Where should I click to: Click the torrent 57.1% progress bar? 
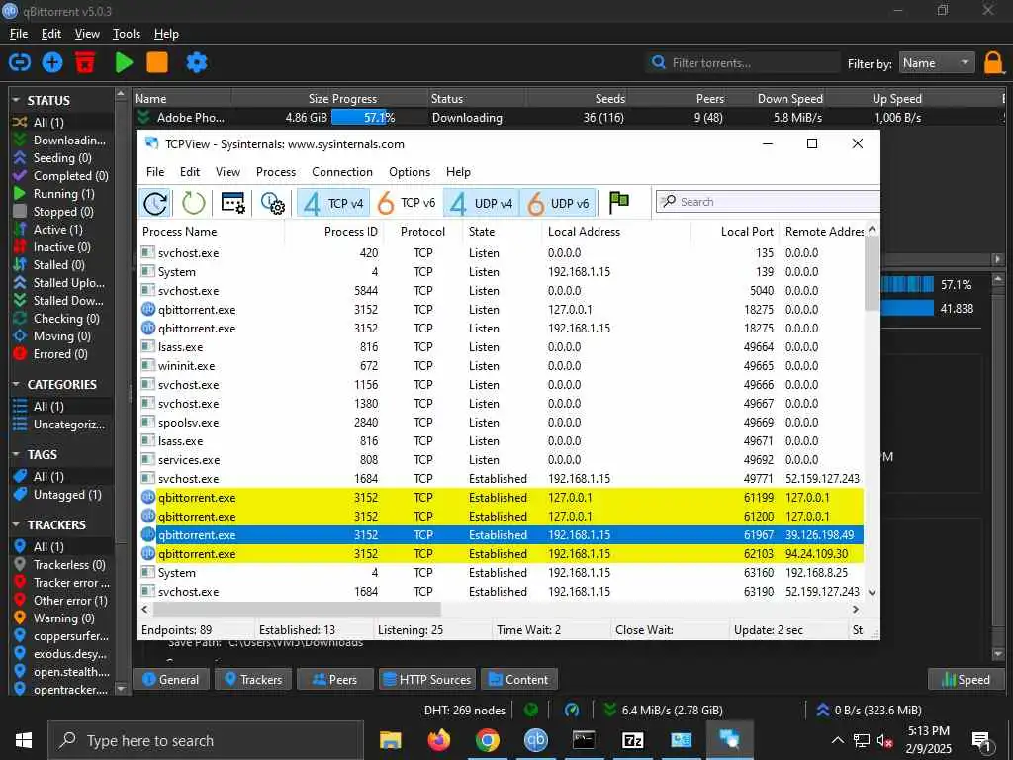click(380, 118)
